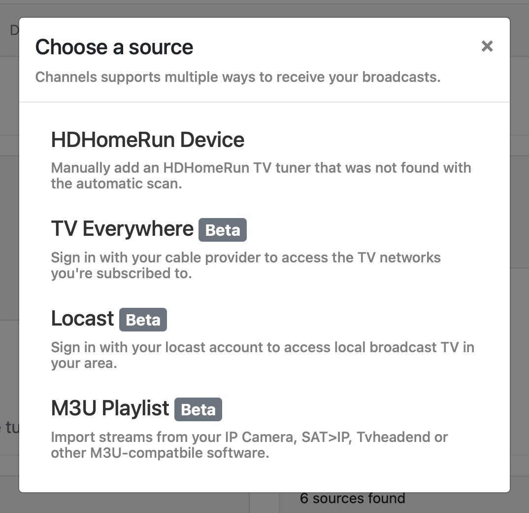Click the dimmed backdrop above the dialog
Screen dimensions: 529x513
264,8
